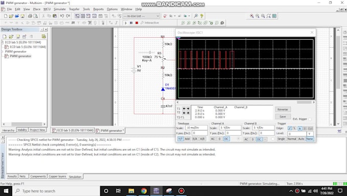347x196 pixels.
Task: Set trigger mode to Auto
Action: [301, 139]
